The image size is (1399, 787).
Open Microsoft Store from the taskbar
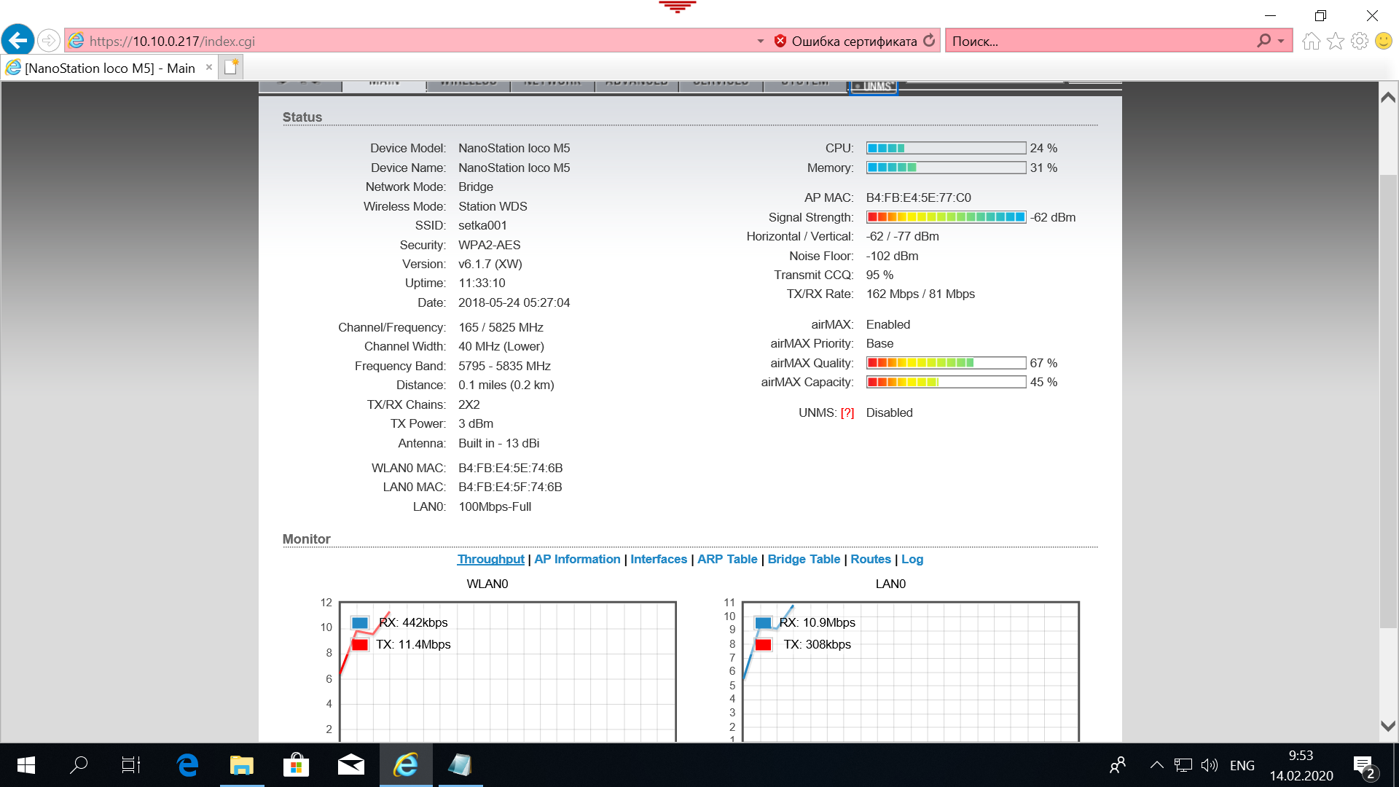click(x=296, y=765)
